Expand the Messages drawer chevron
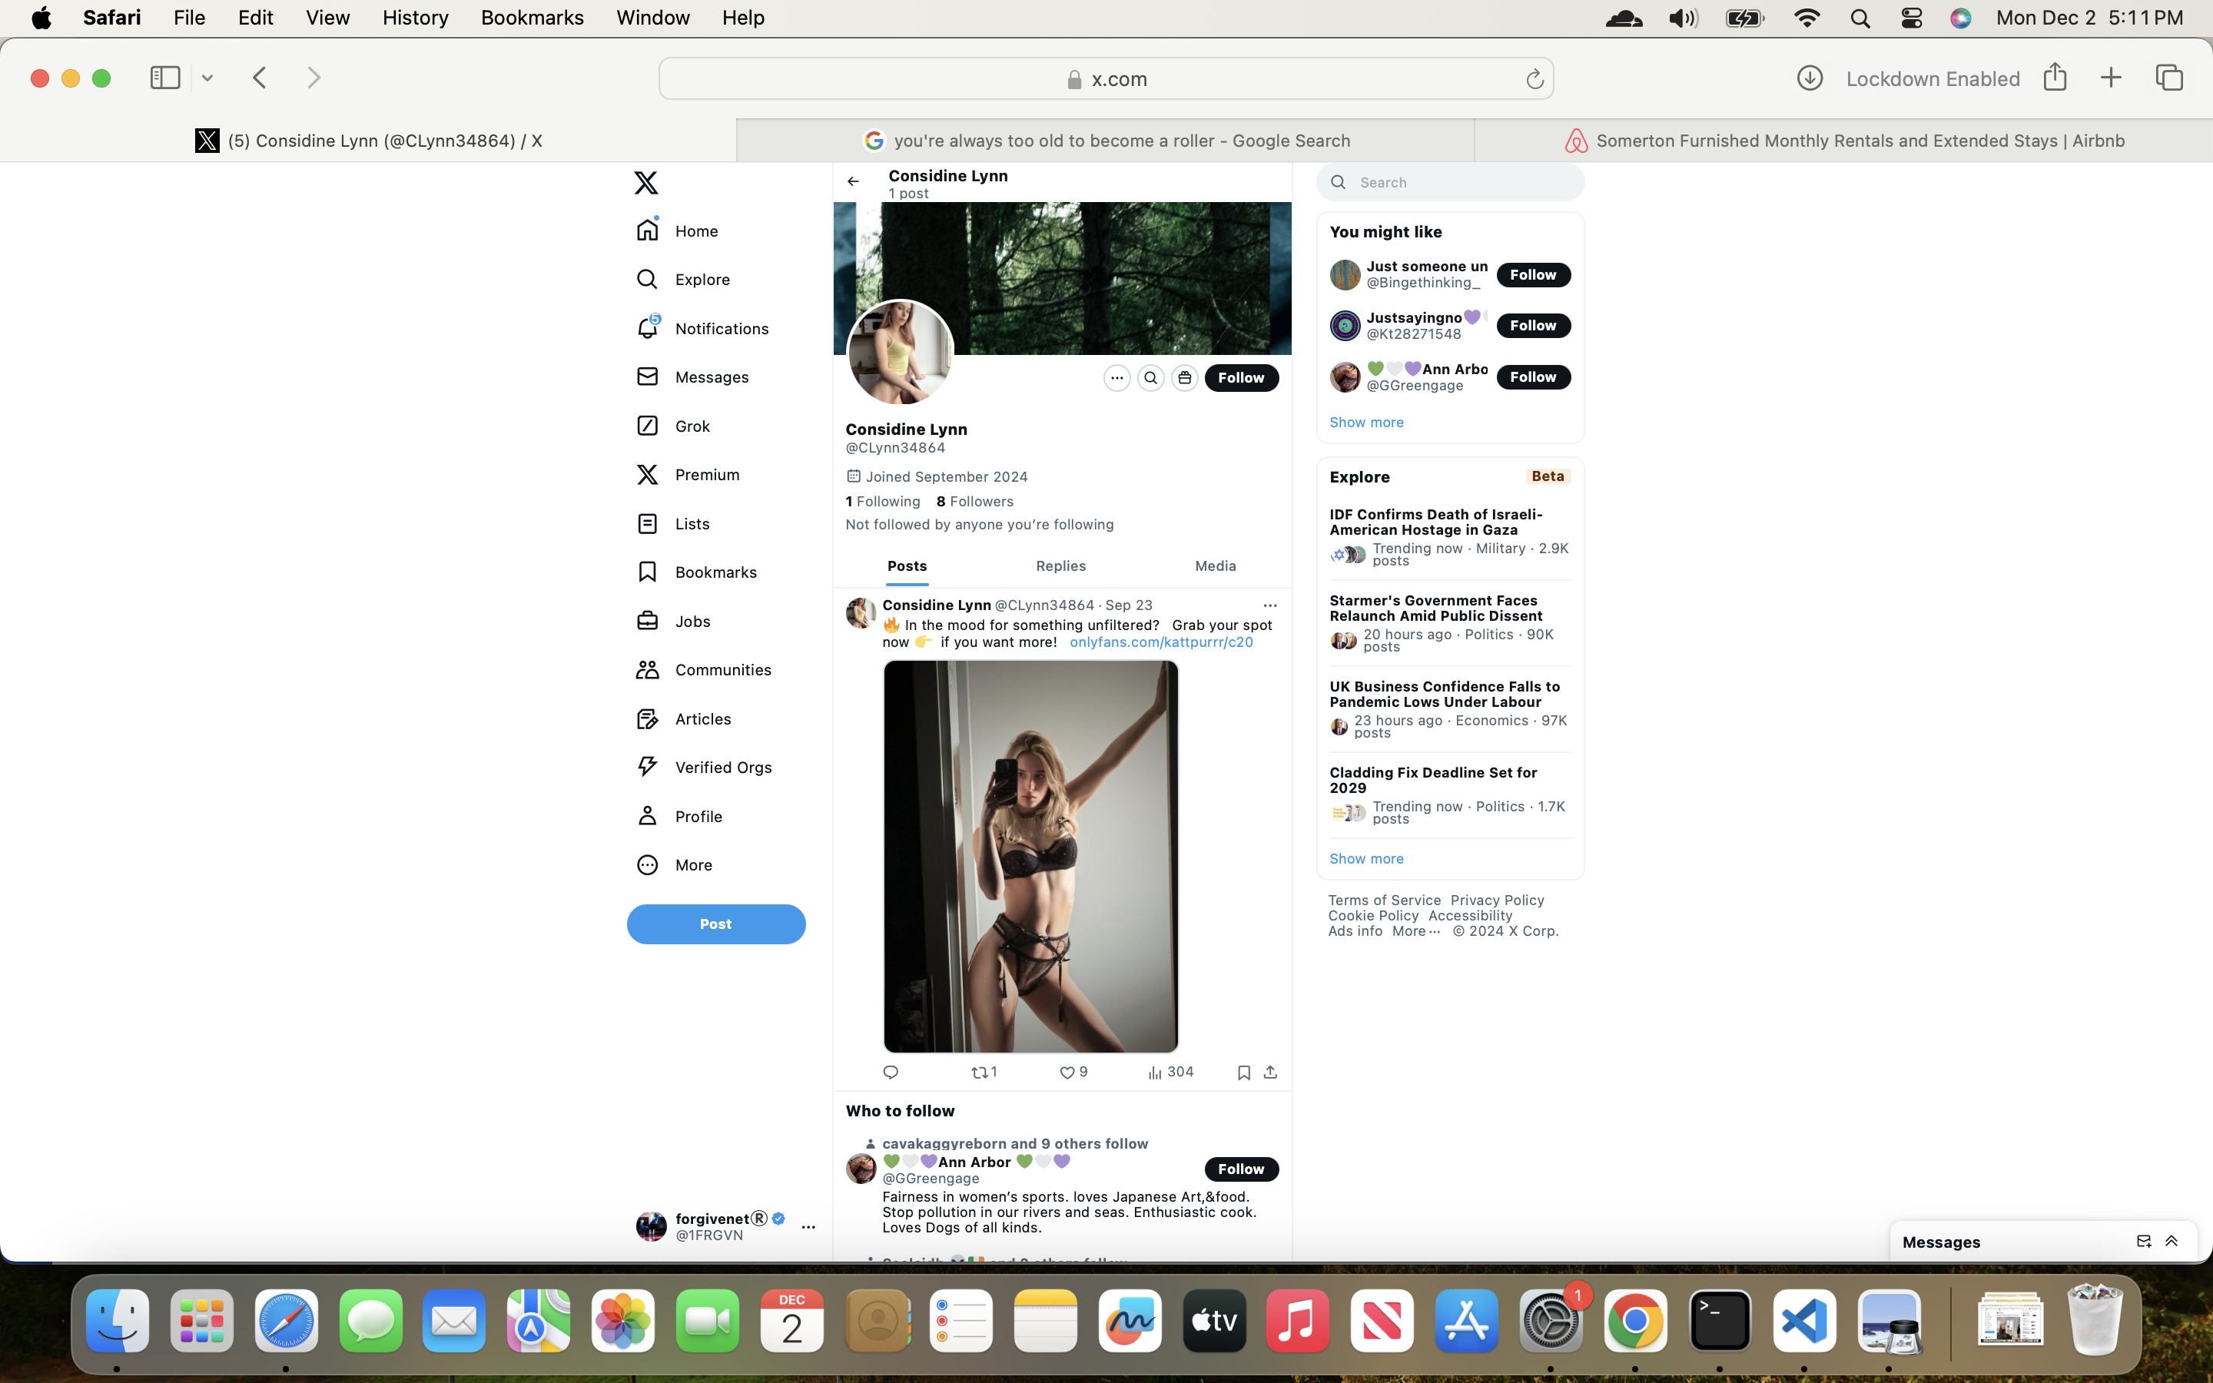Screen dimensions: 2213x1383 point(2172,1241)
